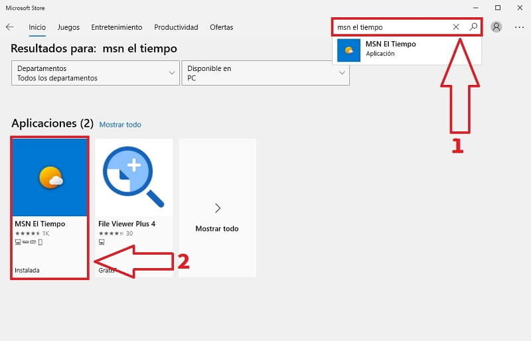Image resolution: width=531 pixels, height=341 pixels.
Task: Click File Viewer Plus 4 PC device icon
Action: (x=102, y=242)
